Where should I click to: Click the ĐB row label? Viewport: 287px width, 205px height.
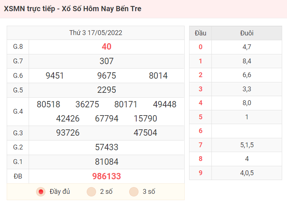(18, 176)
